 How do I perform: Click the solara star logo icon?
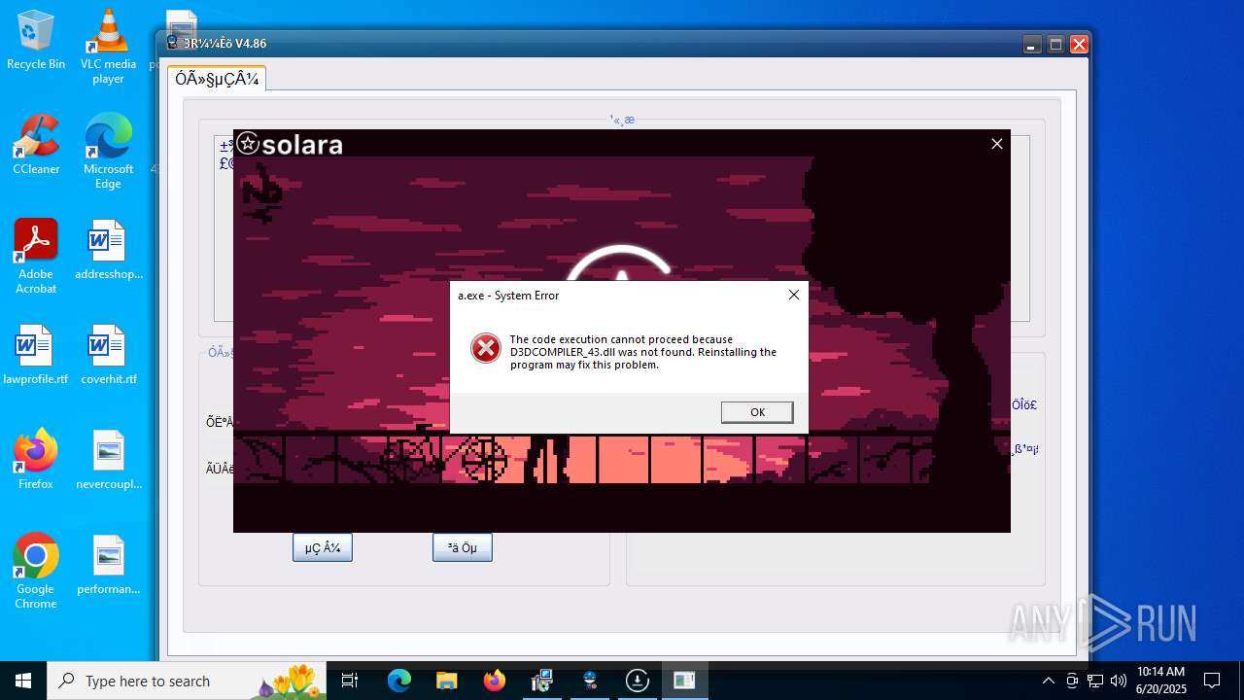point(248,144)
